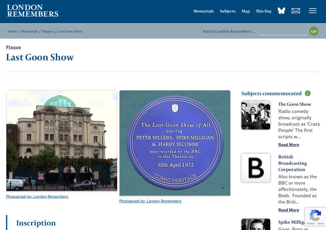The height and width of the screenshot is (230, 326).
Task: Click the Last Goon Show page heading
Action: [x=40, y=57]
